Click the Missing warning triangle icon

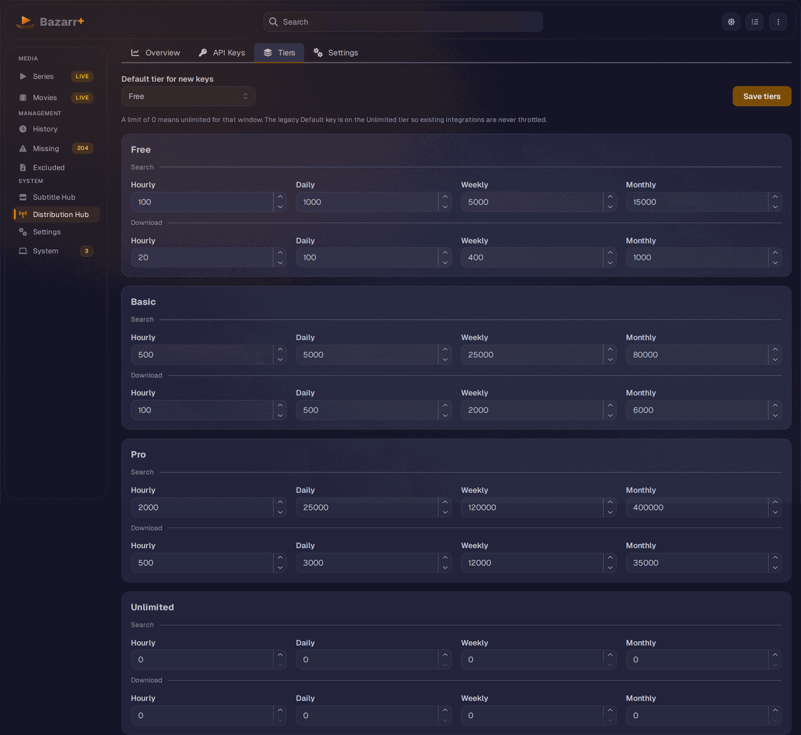[23, 148]
